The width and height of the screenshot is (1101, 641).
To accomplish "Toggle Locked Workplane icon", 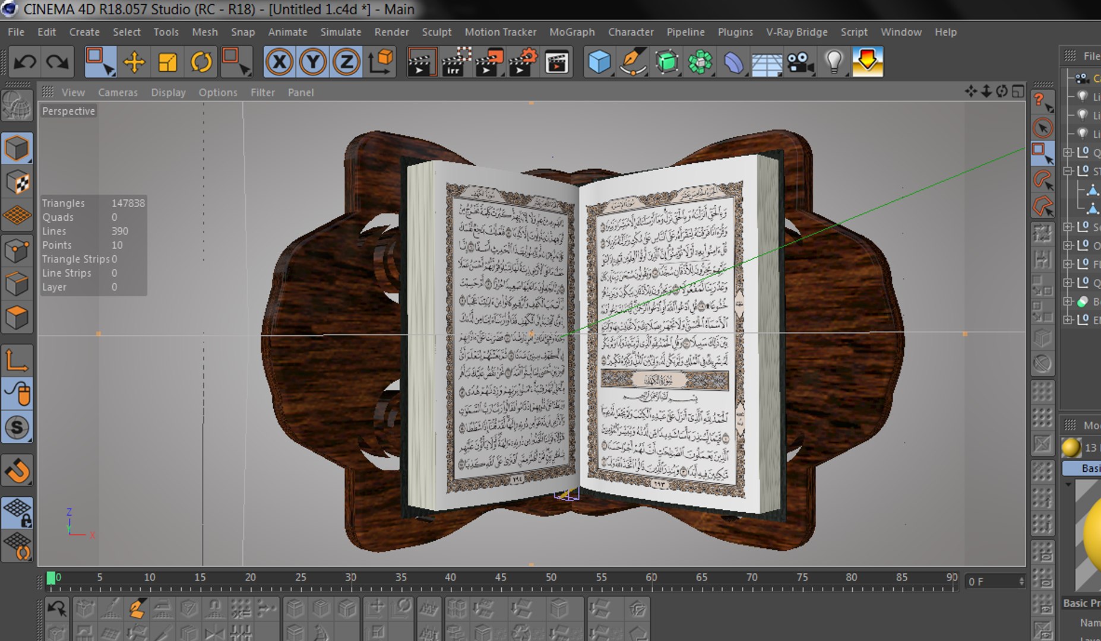I will pyautogui.click(x=17, y=513).
